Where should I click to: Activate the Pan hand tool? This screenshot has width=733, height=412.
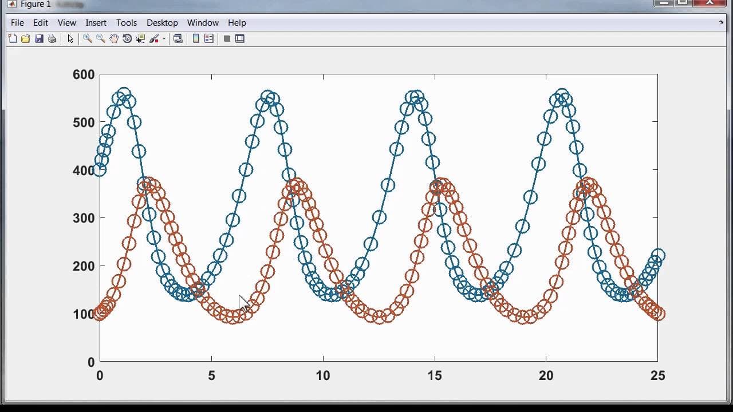(x=114, y=38)
